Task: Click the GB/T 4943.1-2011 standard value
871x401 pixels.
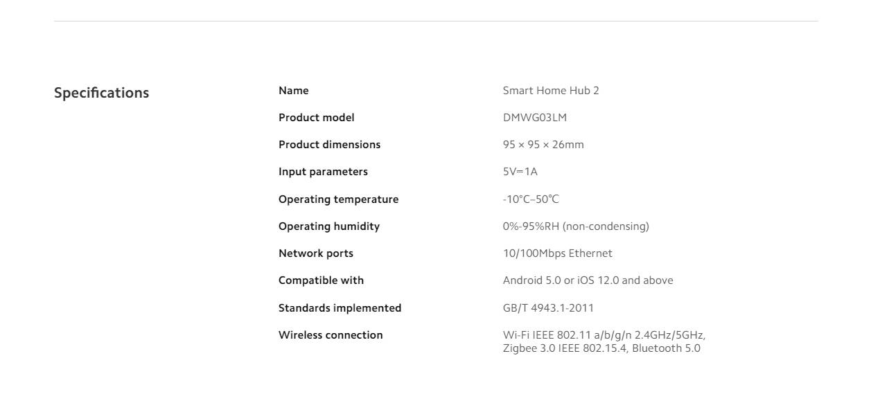Action: pos(548,308)
